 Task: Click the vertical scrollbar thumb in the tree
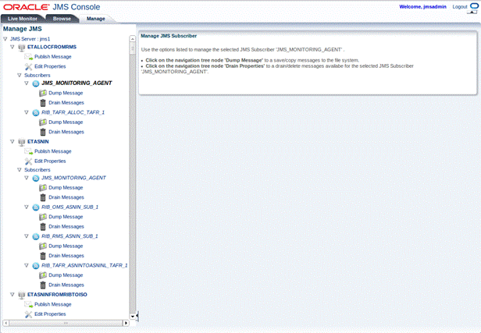pyautogui.click(x=133, y=48)
